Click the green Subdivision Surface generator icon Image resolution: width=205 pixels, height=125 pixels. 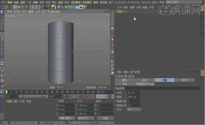coord(66,7)
